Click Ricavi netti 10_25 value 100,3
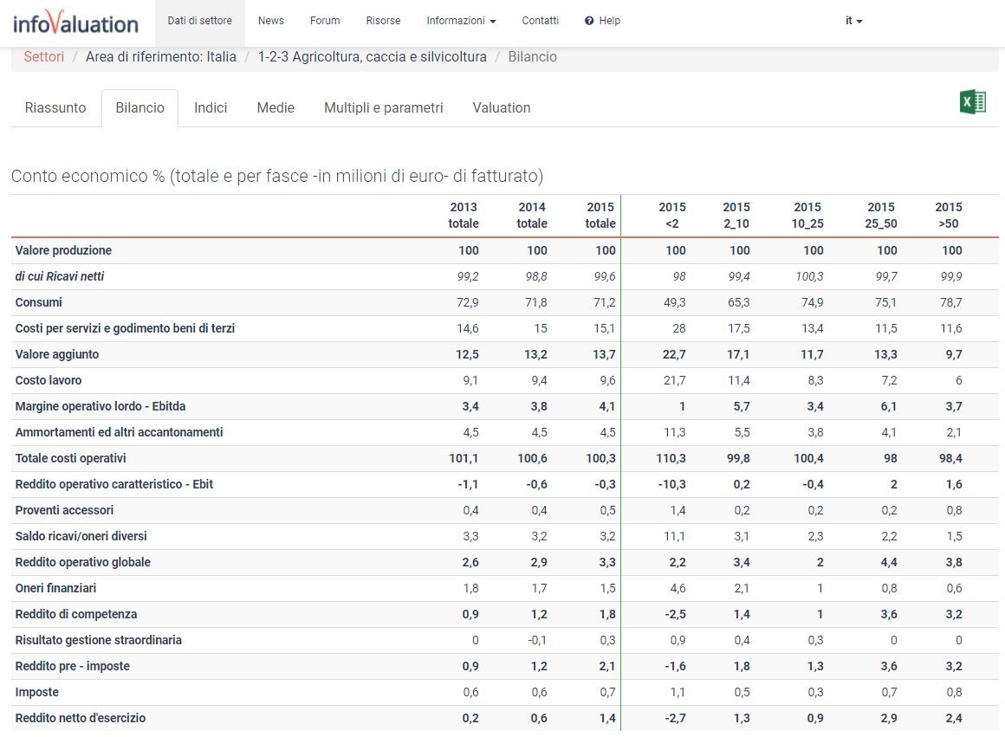The width and height of the screenshot is (1005, 737). pyautogui.click(x=809, y=276)
